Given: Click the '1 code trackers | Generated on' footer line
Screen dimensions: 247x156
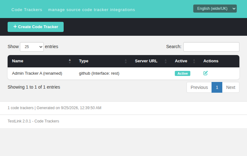Looking at the screenshot, I should coord(54,108).
